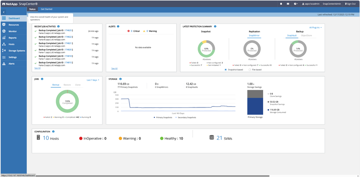Toggle the Secondary Snapshots legend entry
This screenshot has width=360, height=177.
tap(186, 117)
